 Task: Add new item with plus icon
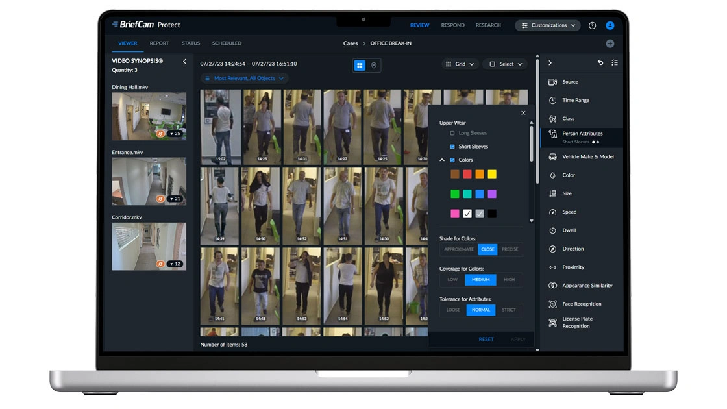point(610,43)
